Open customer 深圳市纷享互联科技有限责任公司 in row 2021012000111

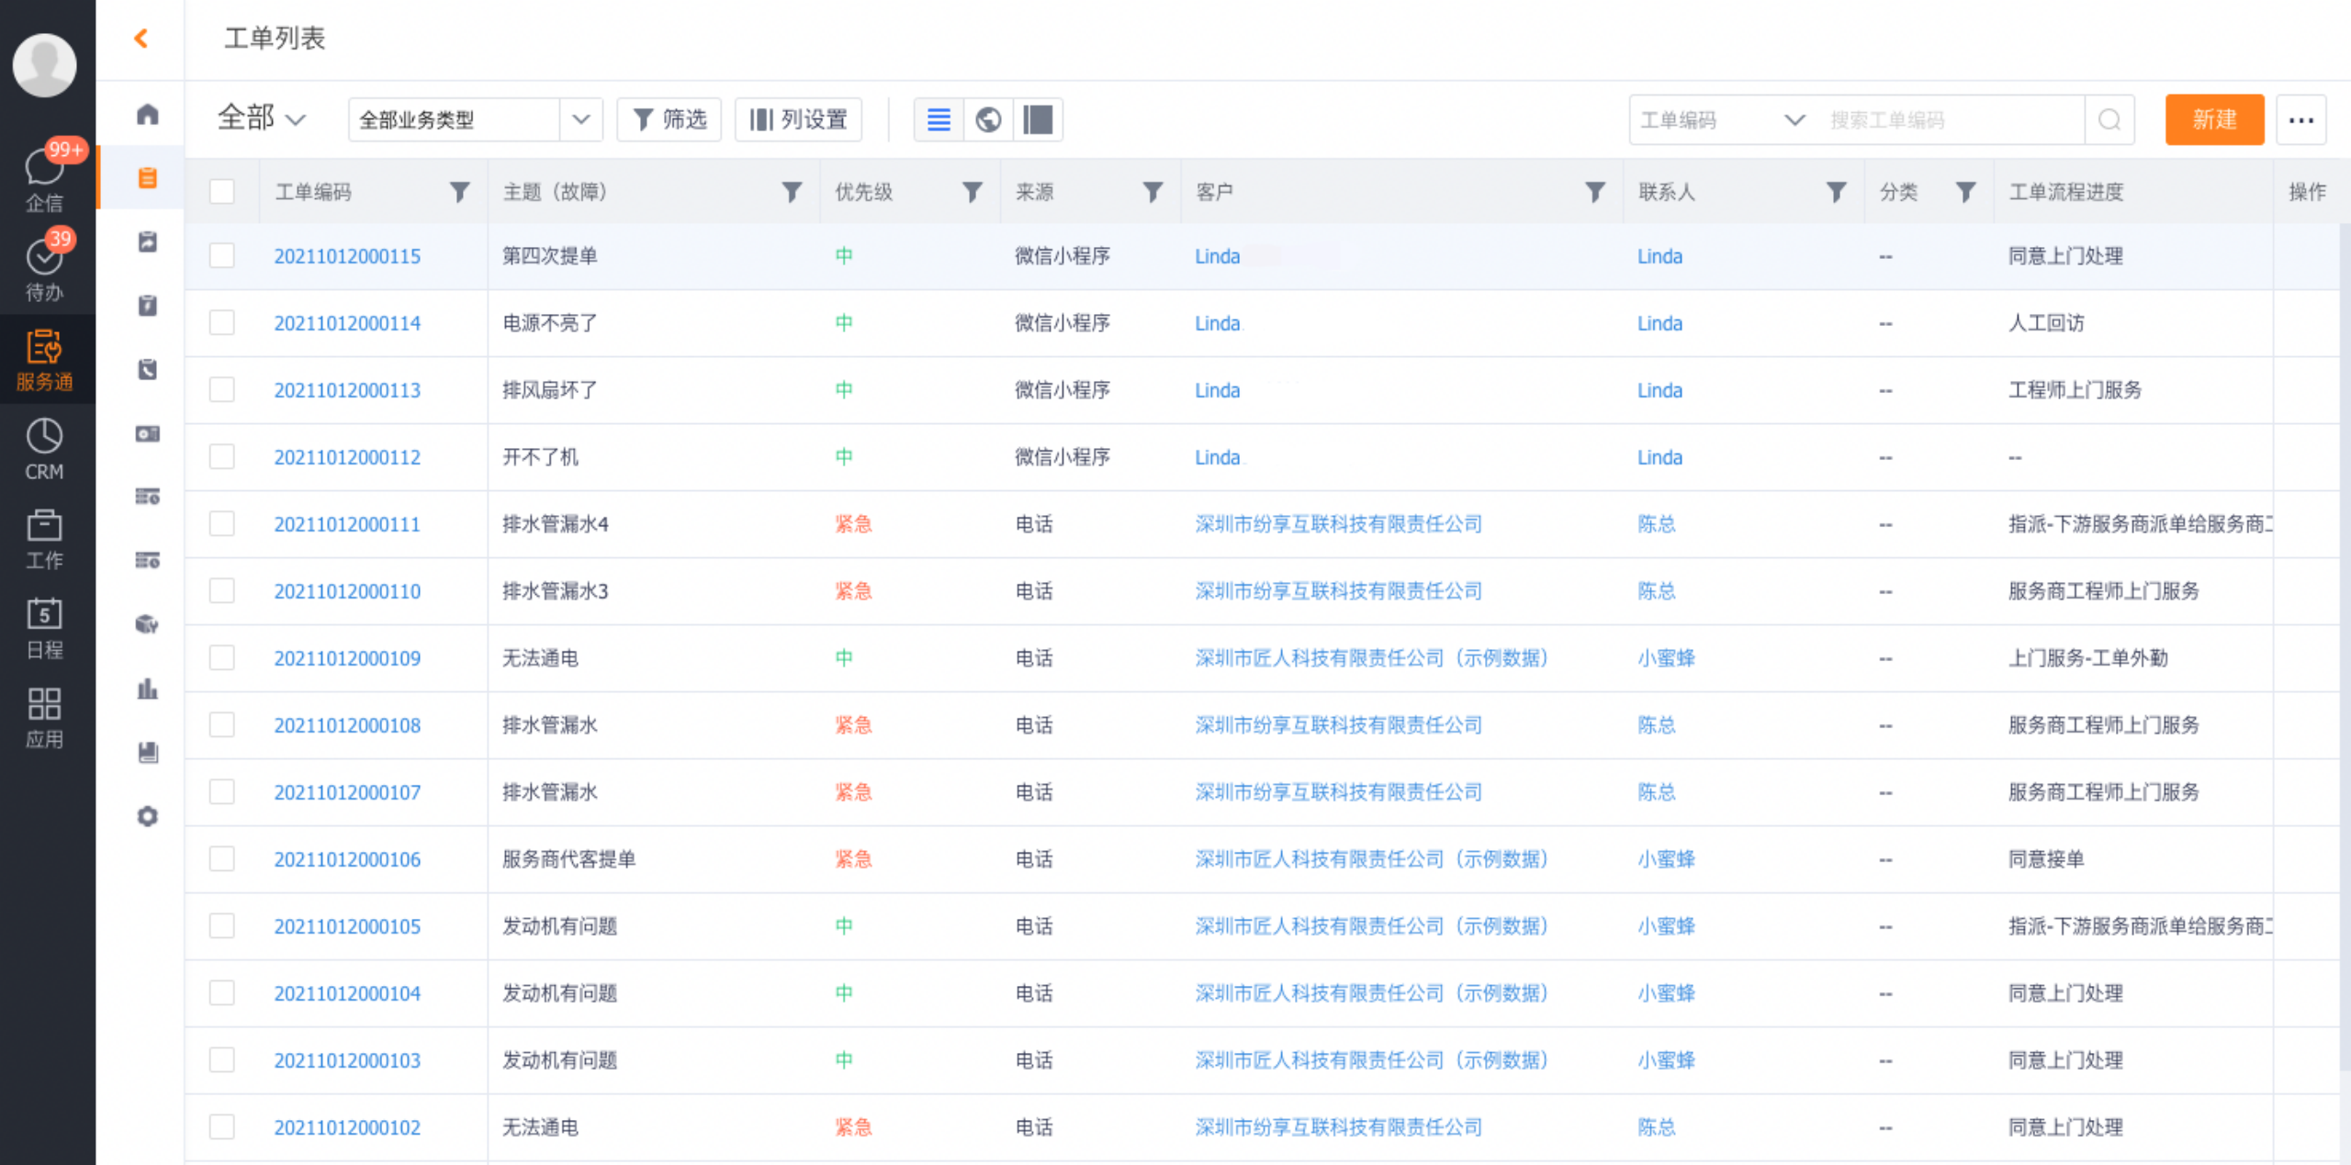tap(1338, 524)
